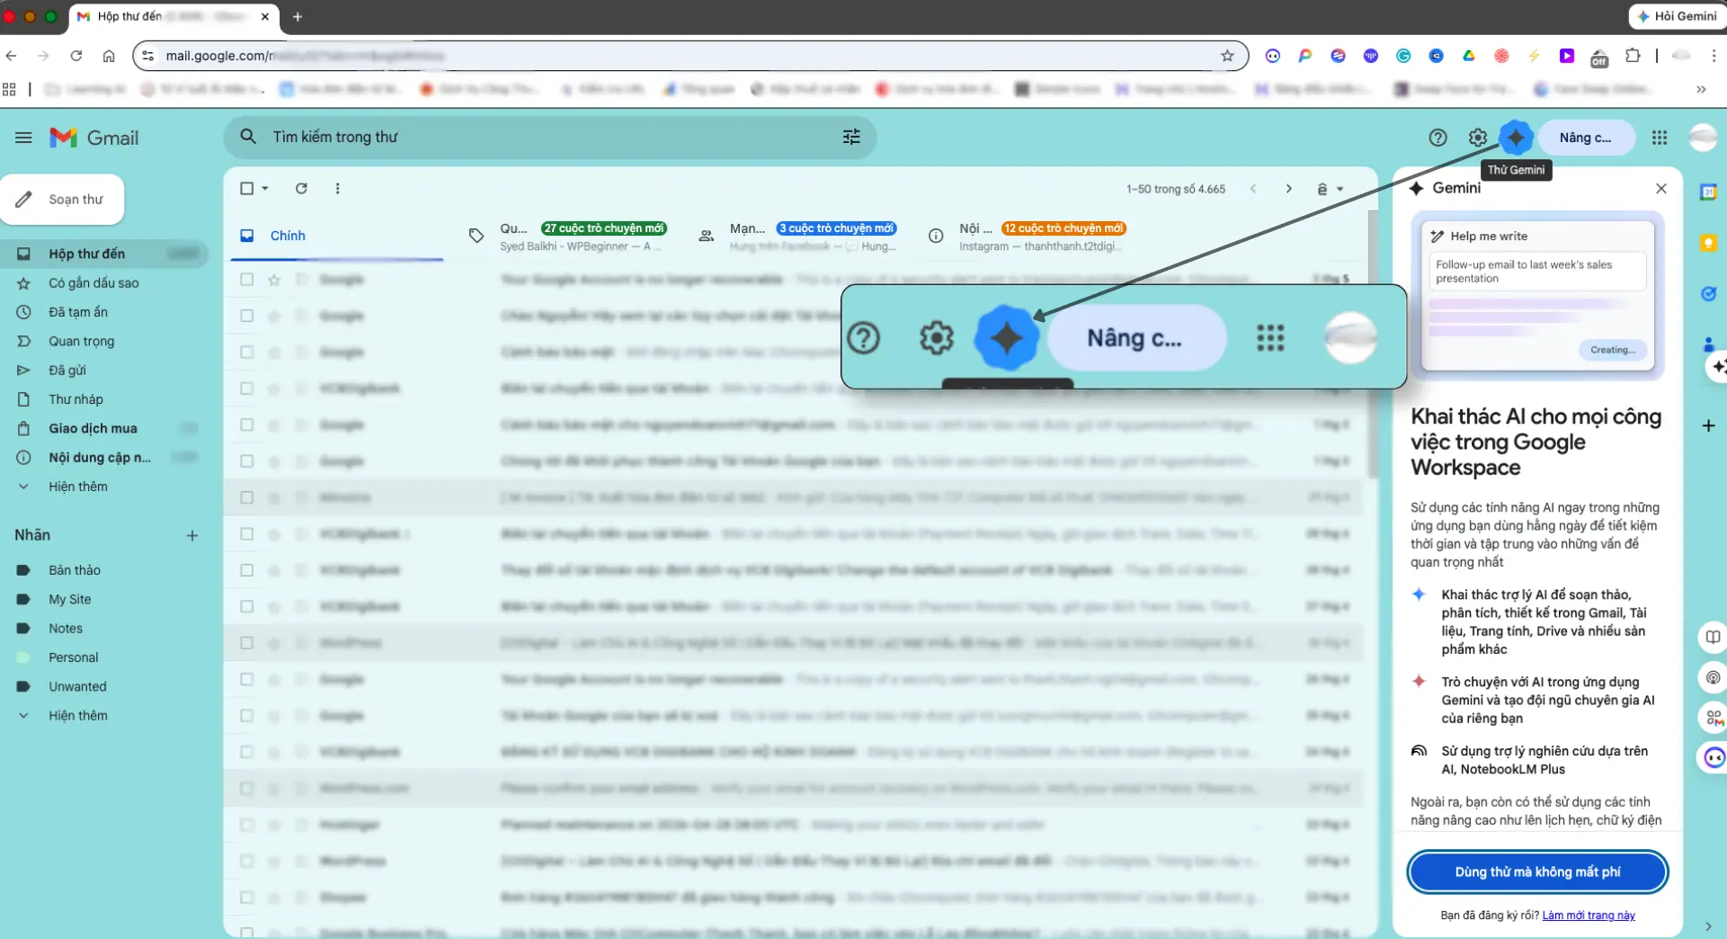Viewport: 1727px width, 939px height.
Task: Click the email list vertical scrollbar
Action: pos(1372,345)
